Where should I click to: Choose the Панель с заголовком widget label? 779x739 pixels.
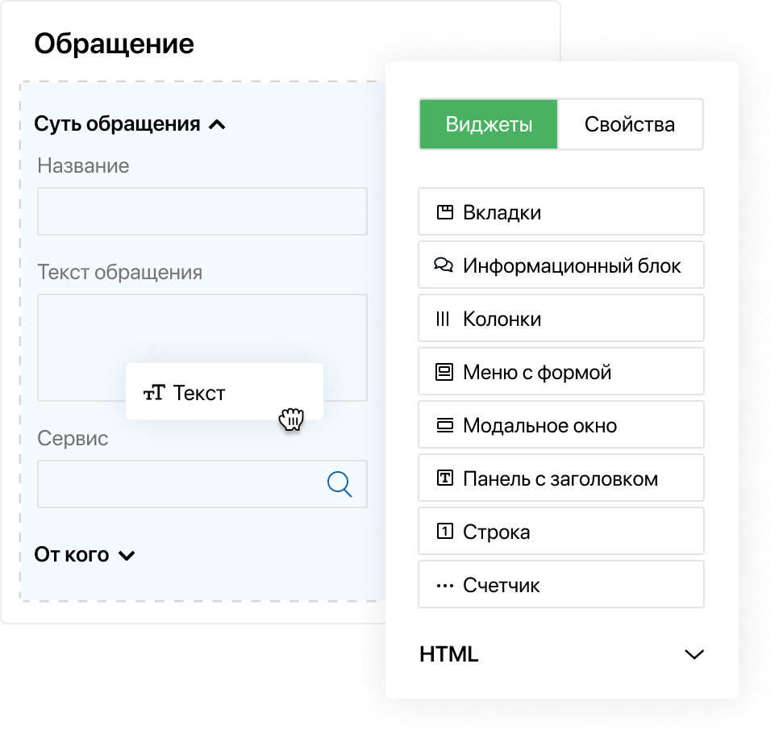[x=560, y=479]
